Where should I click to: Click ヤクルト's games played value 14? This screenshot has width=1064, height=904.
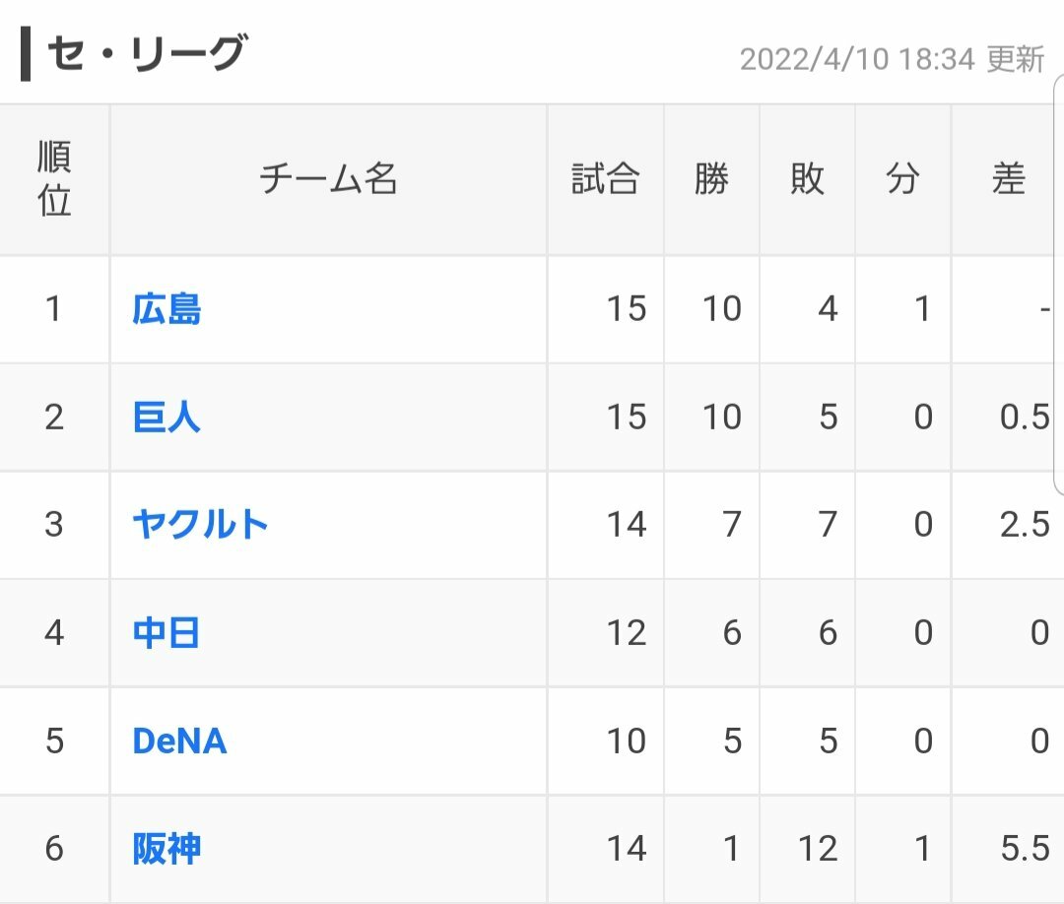coord(627,525)
